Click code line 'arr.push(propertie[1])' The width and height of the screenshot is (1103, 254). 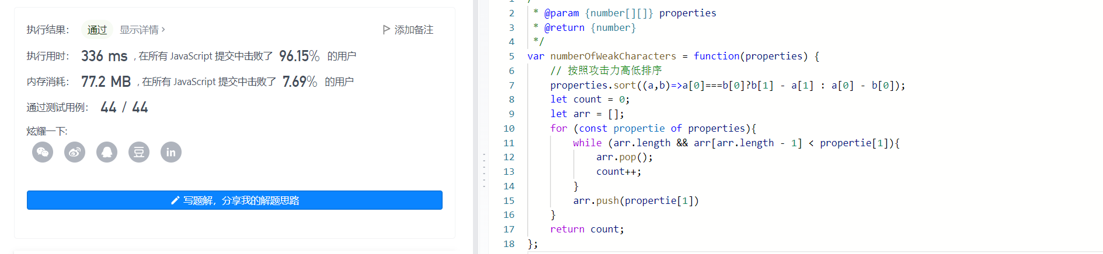tap(636, 200)
